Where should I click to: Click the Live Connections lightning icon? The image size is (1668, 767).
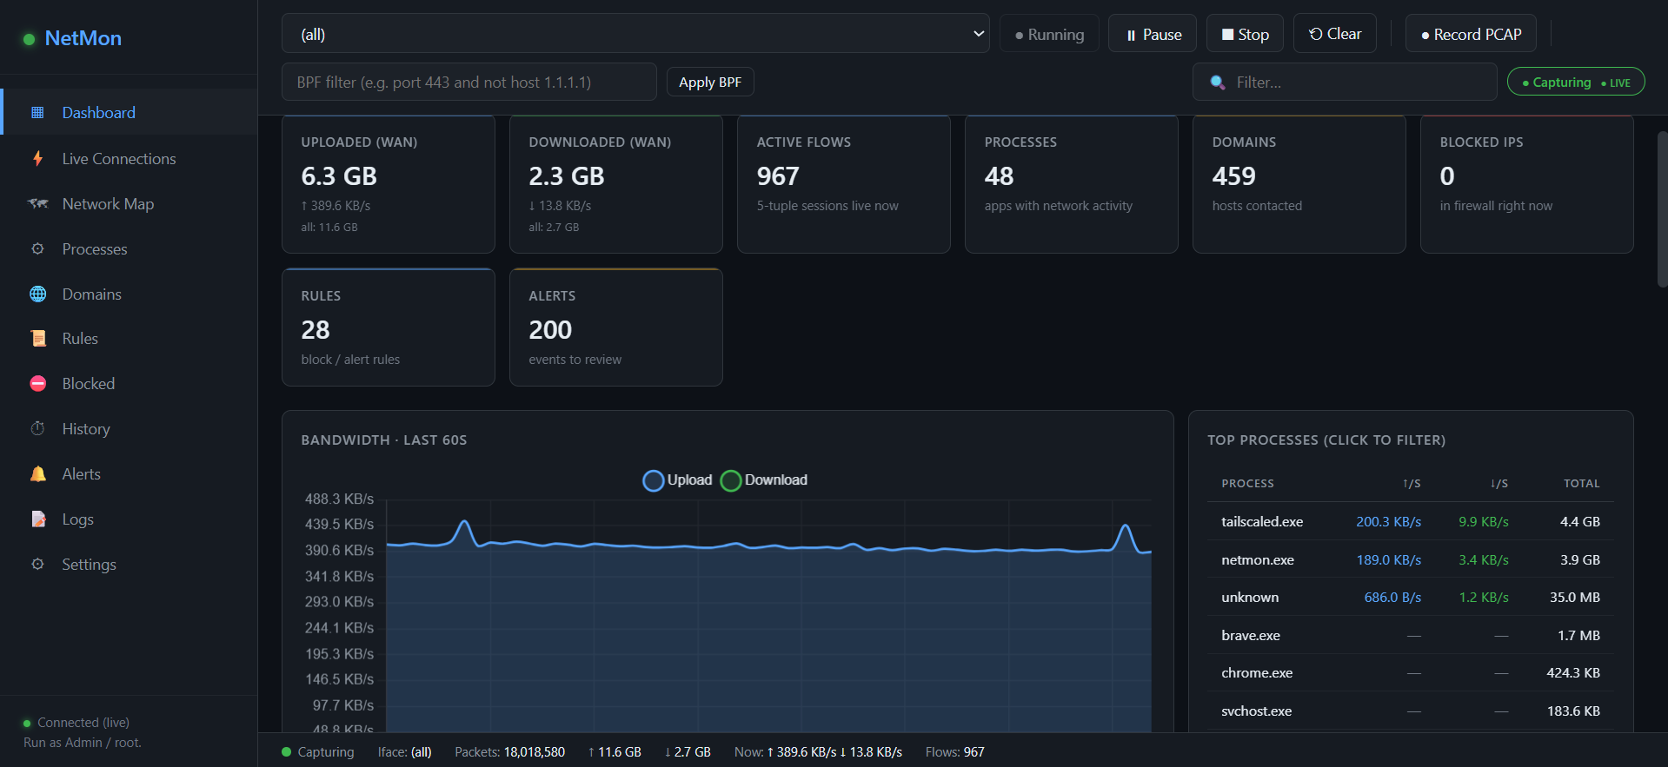pyautogui.click(x=37, y=158)
